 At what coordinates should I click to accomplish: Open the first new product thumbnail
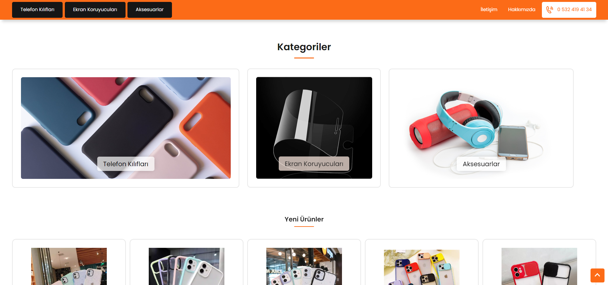(69, 266)
